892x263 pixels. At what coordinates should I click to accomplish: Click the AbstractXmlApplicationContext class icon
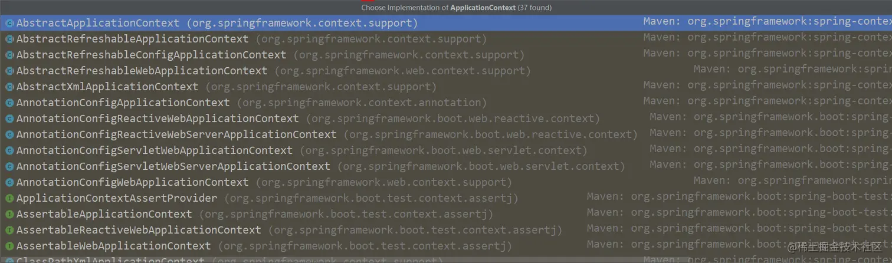pyautogui.click(x=9, y=87)
